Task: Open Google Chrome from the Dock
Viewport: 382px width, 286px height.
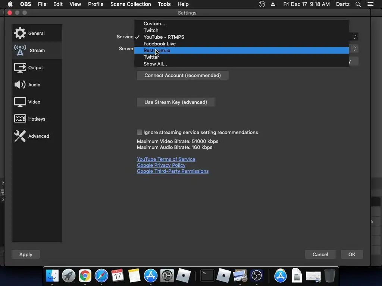Action: pos(85,276)
